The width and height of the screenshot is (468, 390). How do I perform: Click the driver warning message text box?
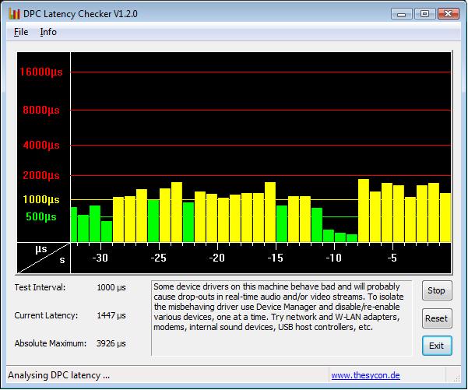[x=281, y=318]
